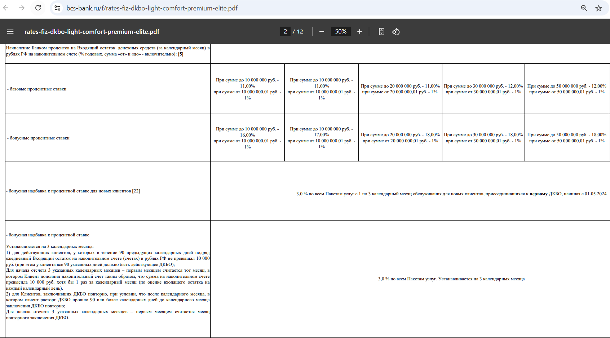Image resolution: width=610 pixels, height=338 pixels.
Task: Go back to the previous page
Action: tap(6, 8)
